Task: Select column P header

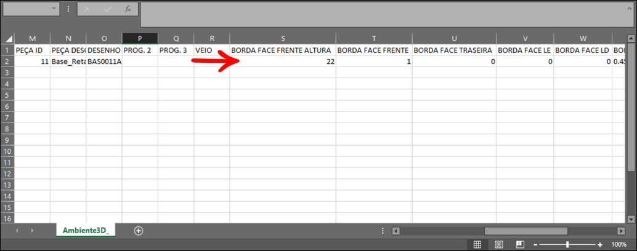Action: click(x=140, y=39)
